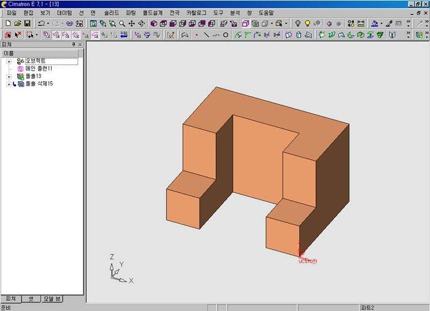Screen dimensions: 430x311
Task: Select the 피처 tab at panel bottom
Action: click(10, 299)
